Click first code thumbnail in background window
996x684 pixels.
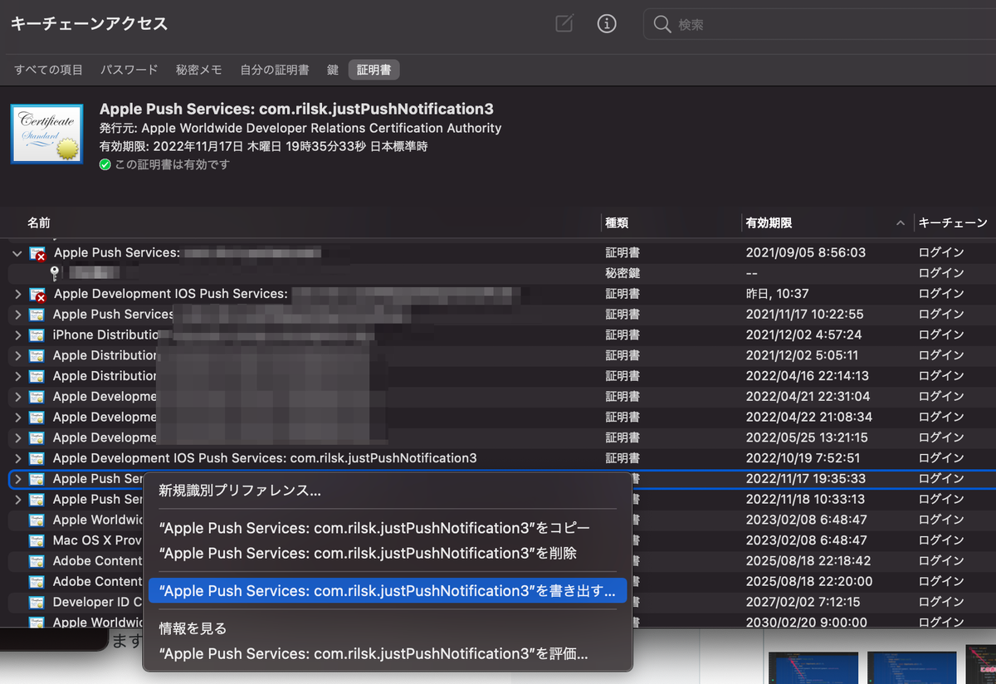[813, 667]
